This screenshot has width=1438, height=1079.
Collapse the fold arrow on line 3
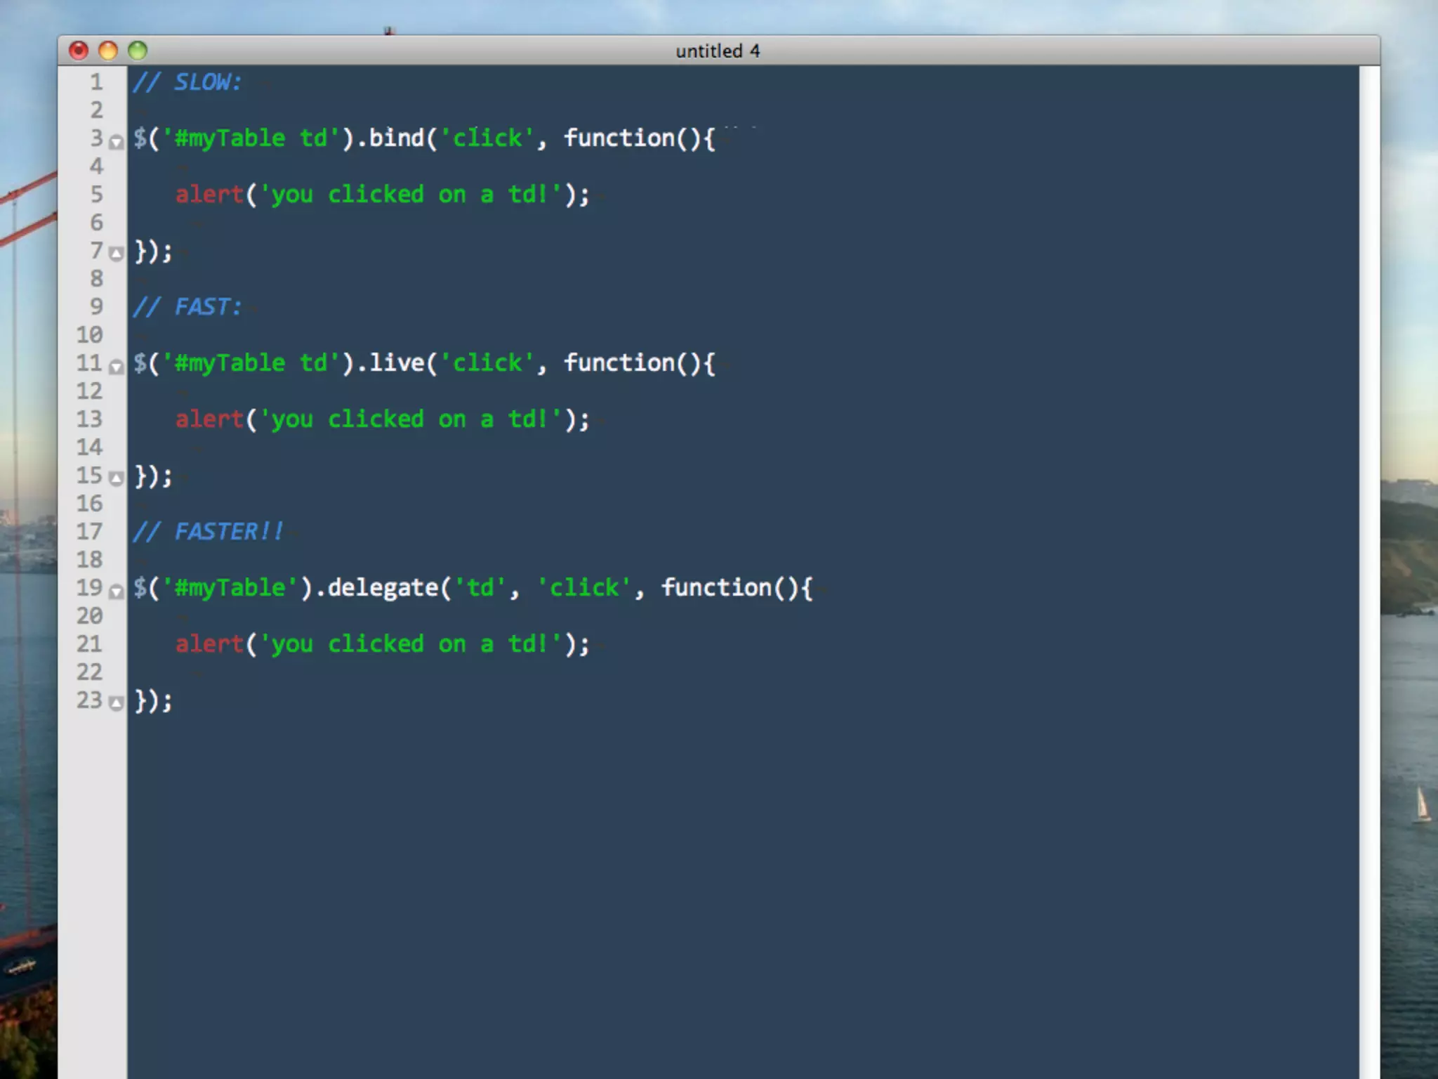coord(117,142)
